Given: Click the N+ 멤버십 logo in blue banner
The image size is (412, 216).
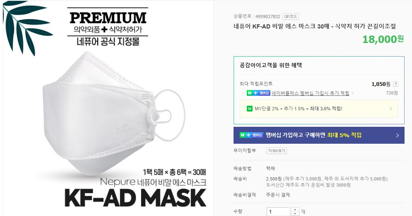Looking at the screenshot, I should coord(251,135).
